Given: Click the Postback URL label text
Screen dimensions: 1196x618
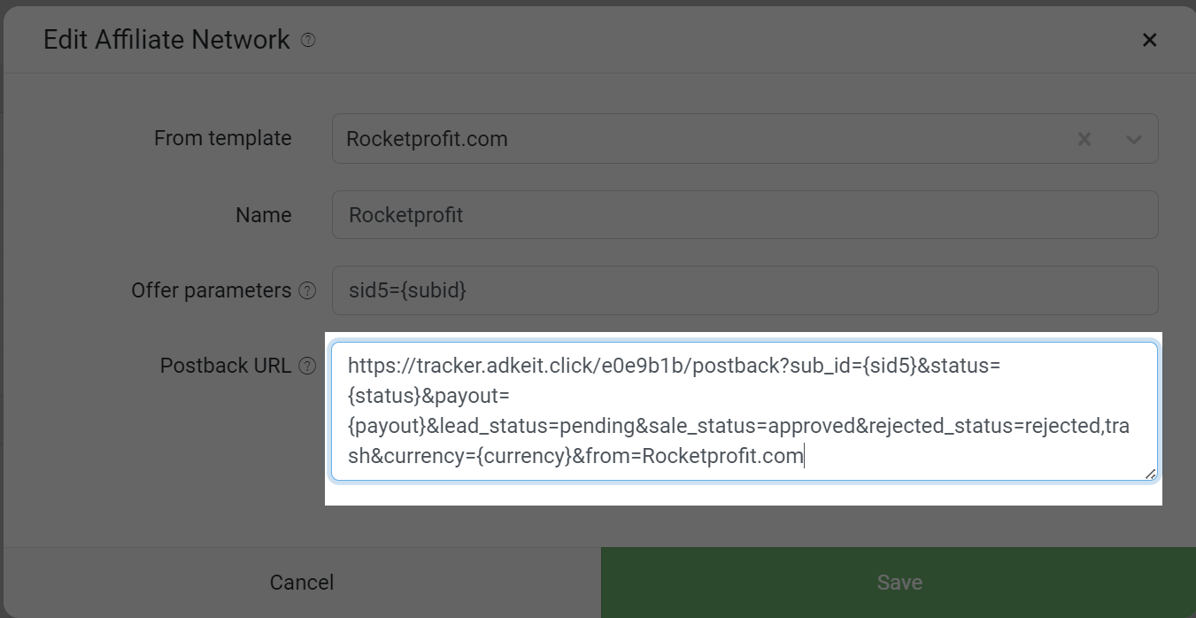Looking at the screenshot, I should click(x=226, y=366).
